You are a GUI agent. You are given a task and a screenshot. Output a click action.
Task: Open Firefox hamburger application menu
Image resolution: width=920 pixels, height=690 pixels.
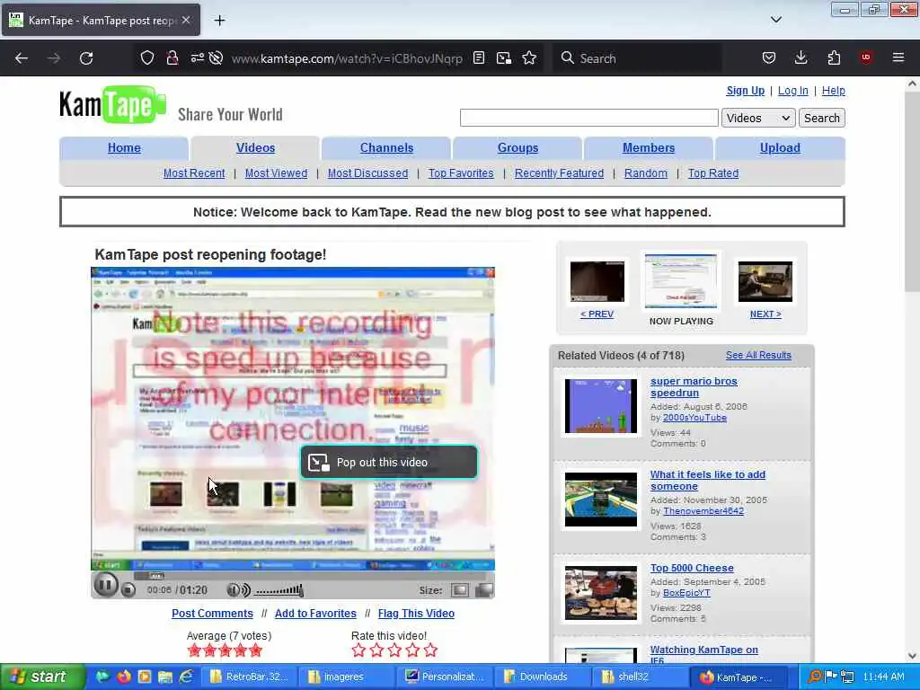coord(898,57)
